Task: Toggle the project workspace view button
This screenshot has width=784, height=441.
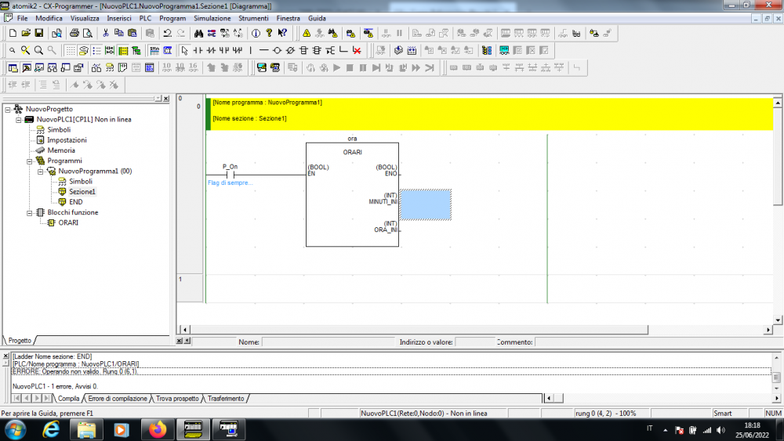Action: [x=13, y=68]
